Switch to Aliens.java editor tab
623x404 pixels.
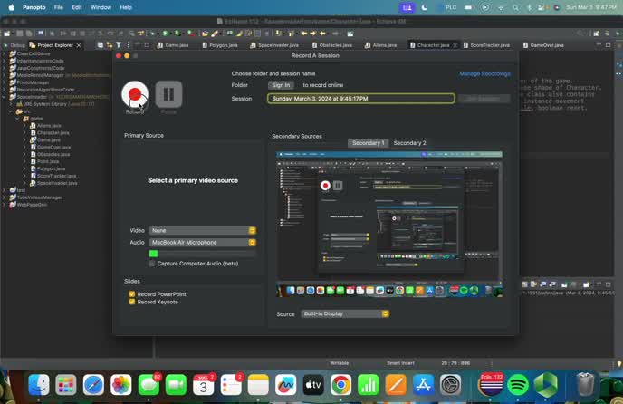(381, 45)
